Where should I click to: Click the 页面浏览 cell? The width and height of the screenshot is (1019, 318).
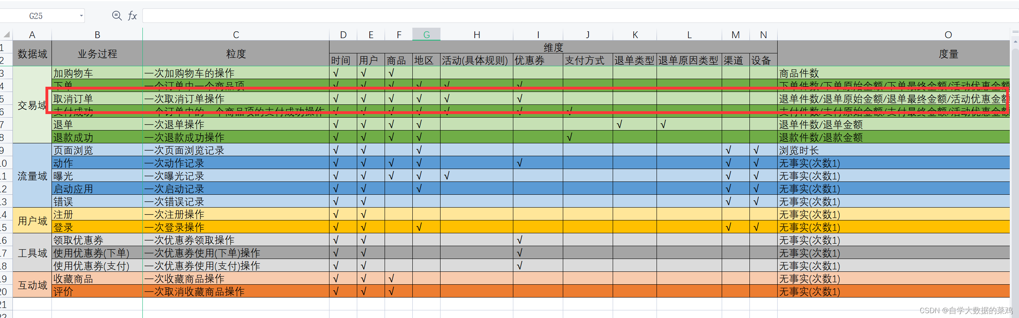coord(97,150)
